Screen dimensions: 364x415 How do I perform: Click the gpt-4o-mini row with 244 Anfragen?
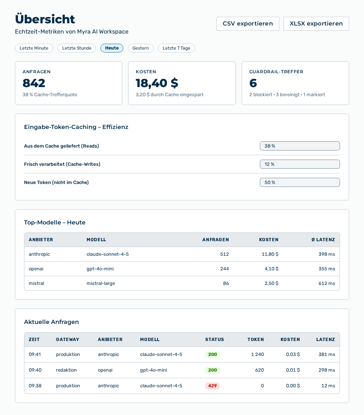[x=182, y=269]
